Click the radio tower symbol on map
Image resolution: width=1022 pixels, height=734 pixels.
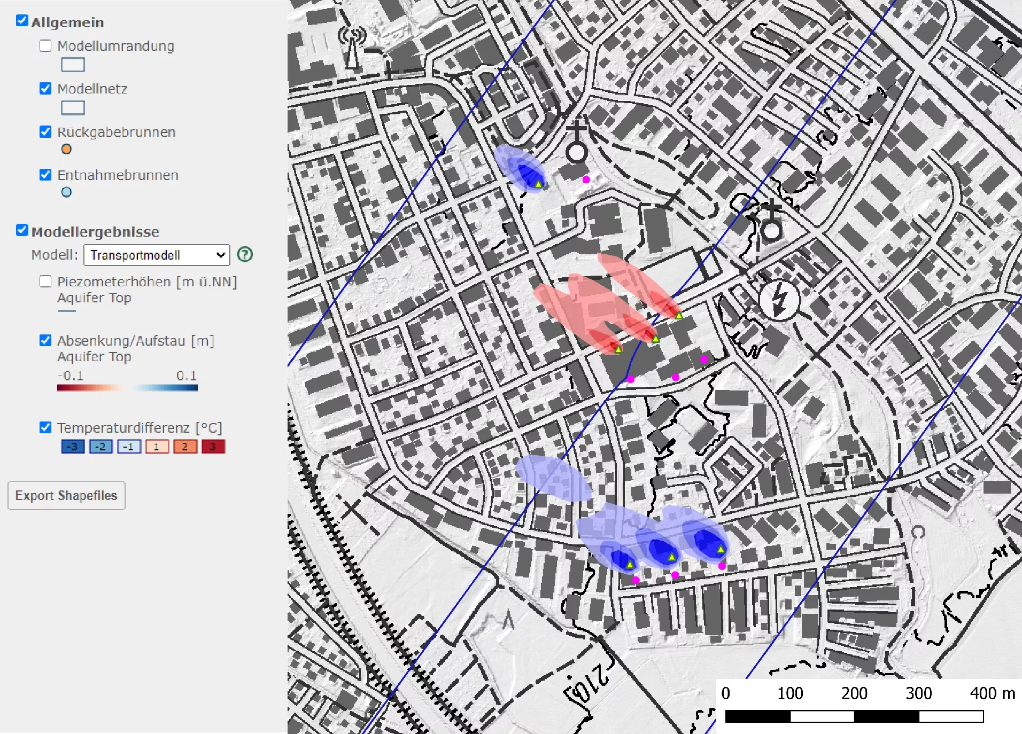[352, 47]
